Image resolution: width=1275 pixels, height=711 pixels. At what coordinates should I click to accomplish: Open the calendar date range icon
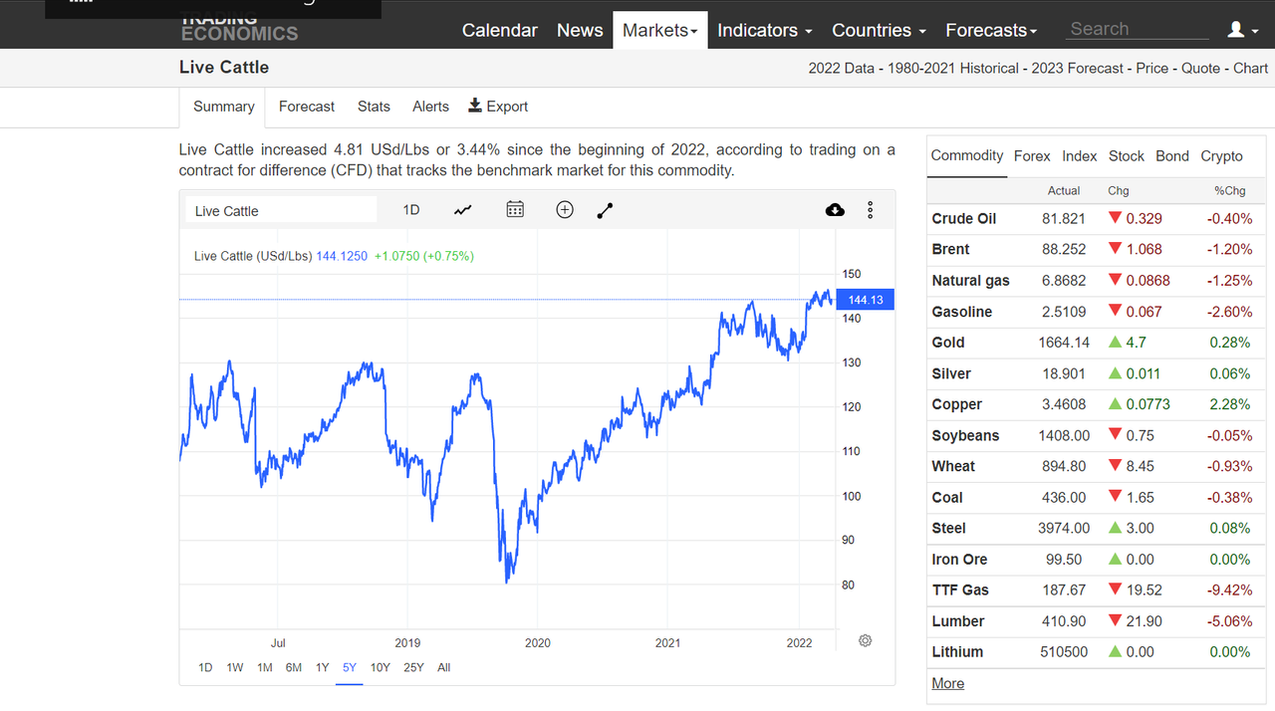(515, 209)
